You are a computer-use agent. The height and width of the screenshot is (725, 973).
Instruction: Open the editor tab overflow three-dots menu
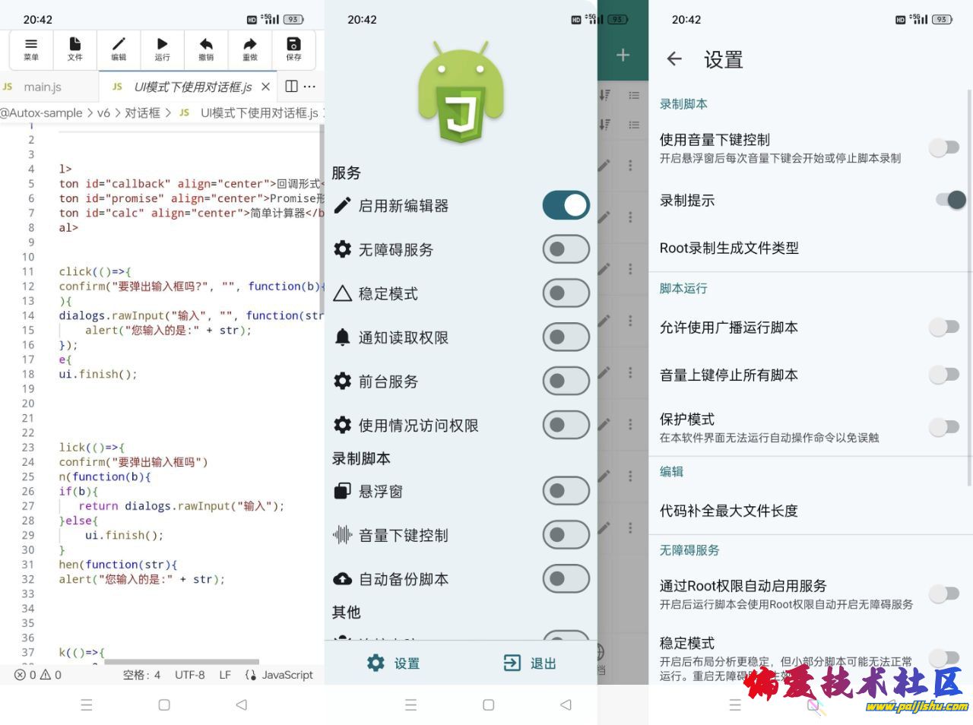(310, 87)
